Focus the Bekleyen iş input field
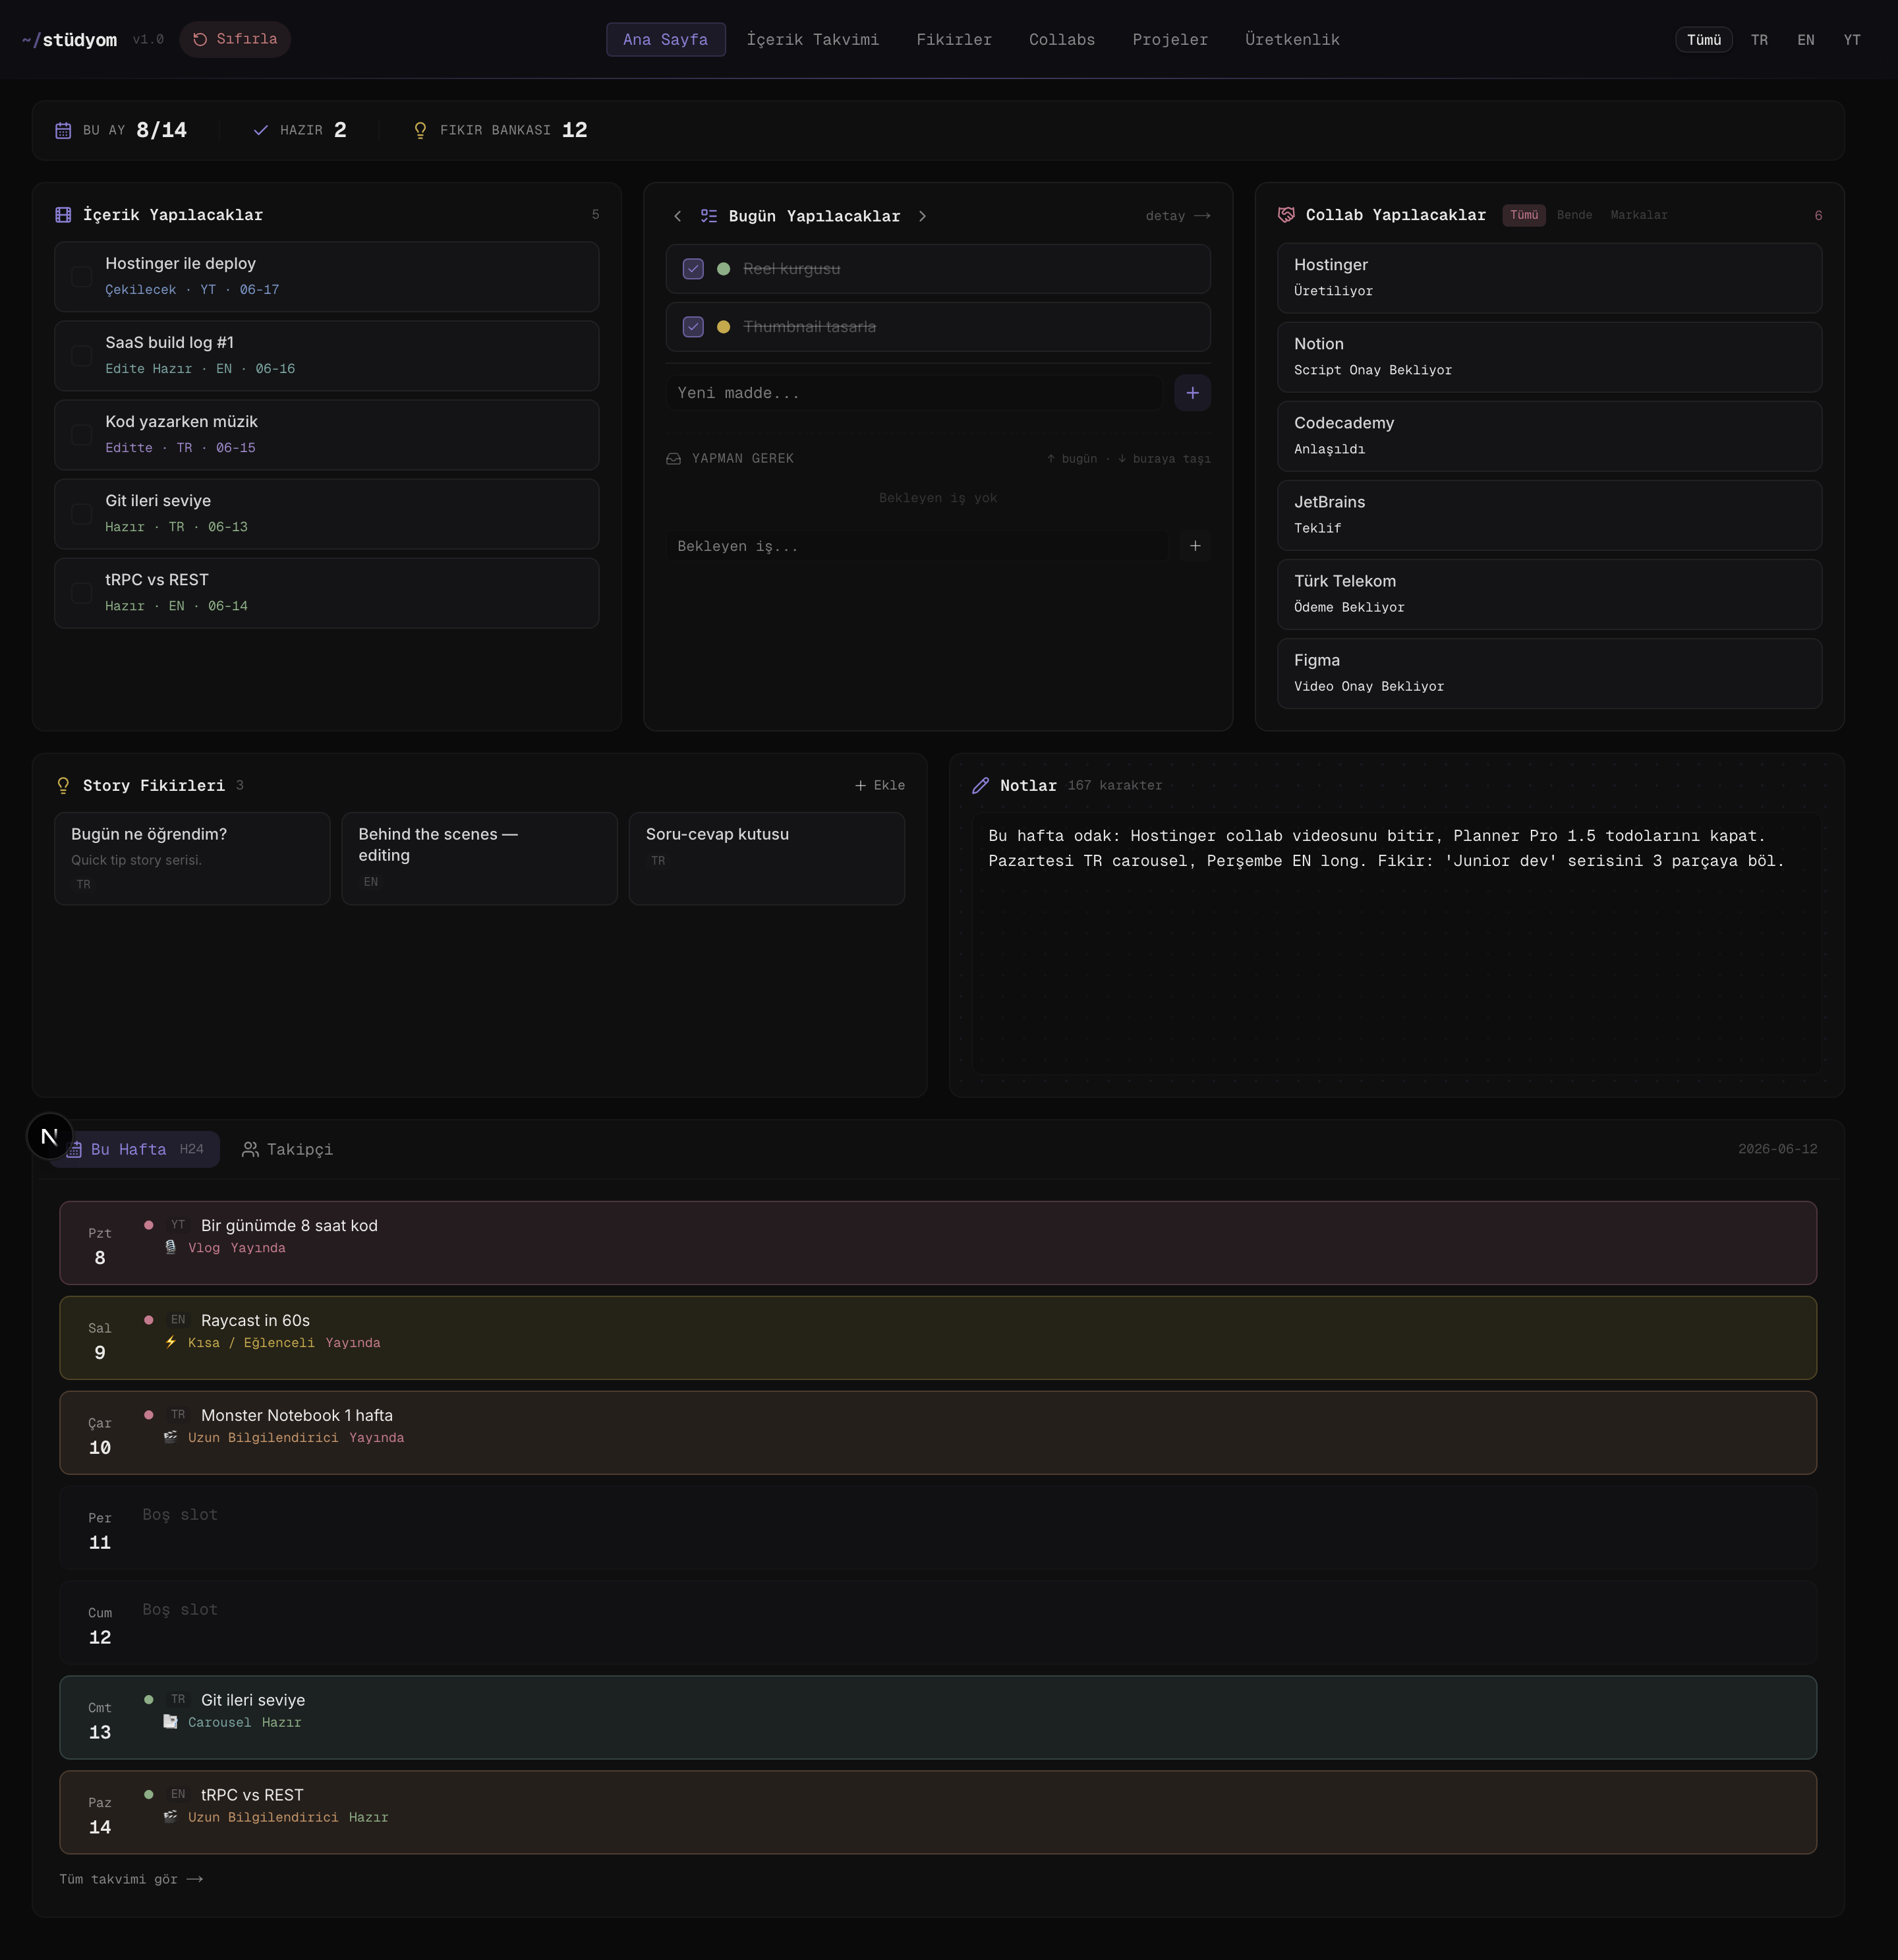The width and height of the screenshot is (1898, 1960). coord(917,546)
